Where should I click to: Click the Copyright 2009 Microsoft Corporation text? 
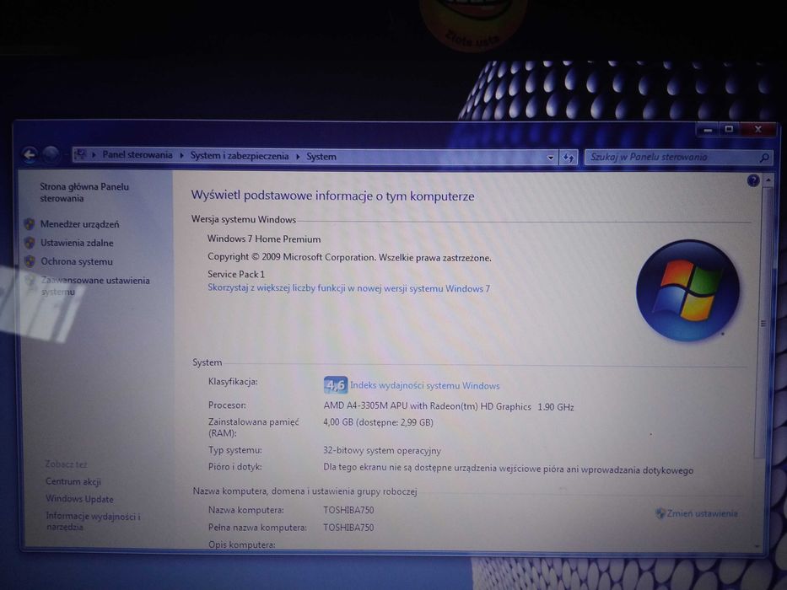[x=349, y=257]
